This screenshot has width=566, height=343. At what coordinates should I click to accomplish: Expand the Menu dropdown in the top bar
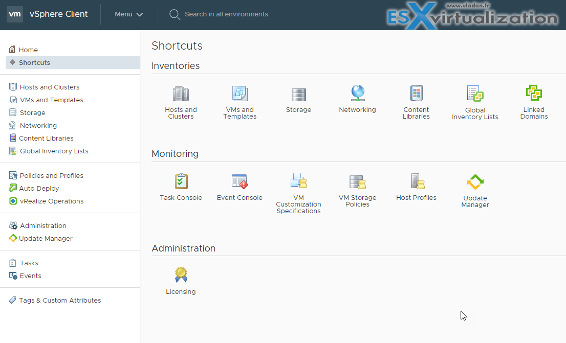point(127,14)
